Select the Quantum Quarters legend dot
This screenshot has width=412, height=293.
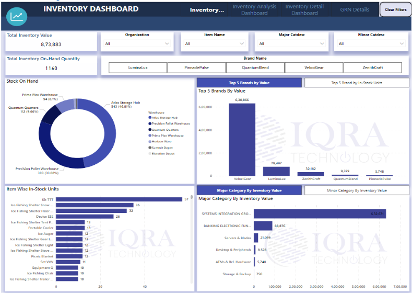click(x=149, y=130)
